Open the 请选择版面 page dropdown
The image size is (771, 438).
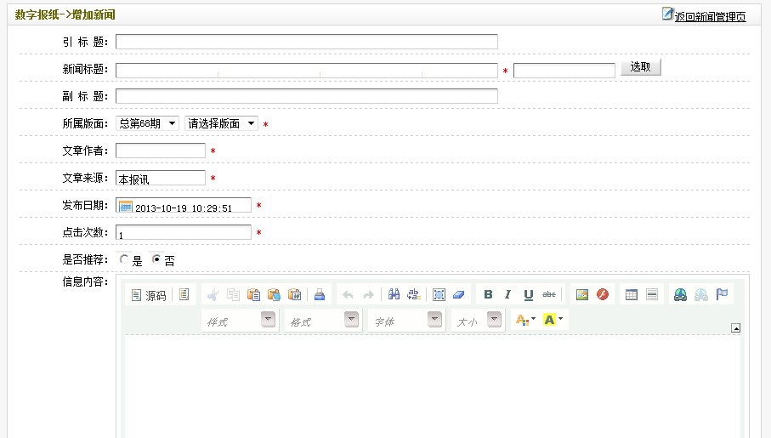[221, 123]
